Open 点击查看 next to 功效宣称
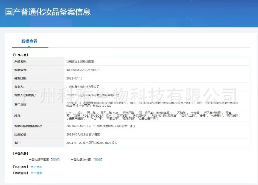This screenshot has height=185, width=258. [x=36, y=173]
